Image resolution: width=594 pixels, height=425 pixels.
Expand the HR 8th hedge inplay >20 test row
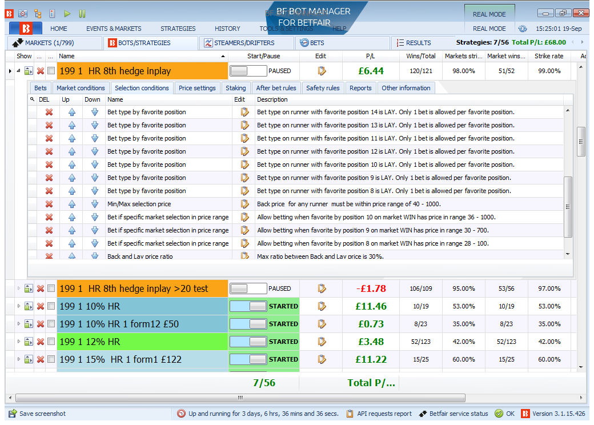tap(18, 288)
